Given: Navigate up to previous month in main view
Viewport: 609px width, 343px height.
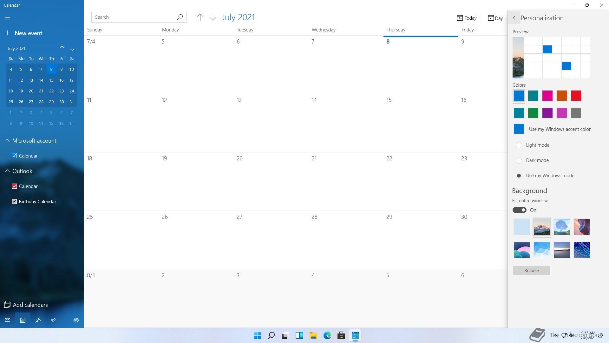Looking at the screenshot, I should [x=200, y=17].
